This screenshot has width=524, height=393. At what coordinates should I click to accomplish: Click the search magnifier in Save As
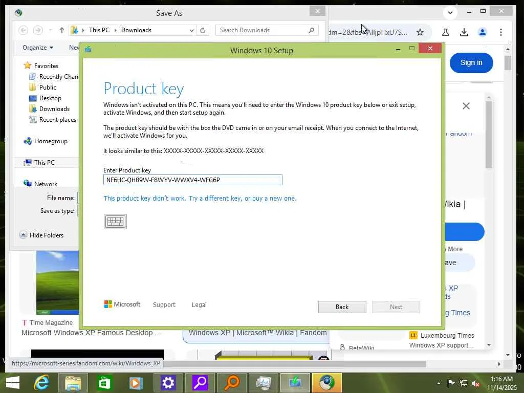click(x=312, y=30)
